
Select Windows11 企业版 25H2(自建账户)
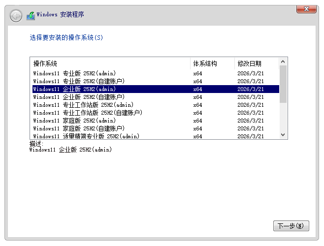156,97
